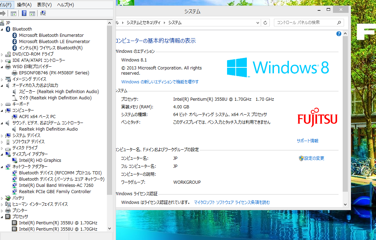Viewport: 376px width, 240px height.
Task: Select Realtek PCIe GBE Family Controller
Action: 55,191
